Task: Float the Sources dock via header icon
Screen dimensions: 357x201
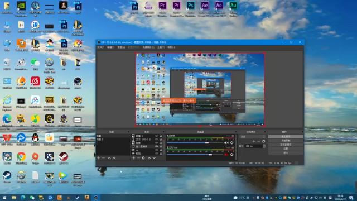Action: (x=163, y=132)
